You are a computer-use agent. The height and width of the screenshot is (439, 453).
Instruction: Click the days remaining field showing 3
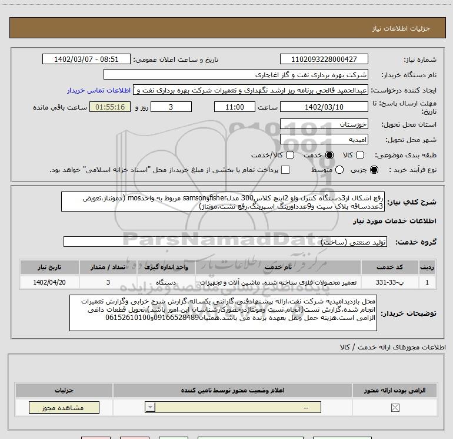coord(171,107)
